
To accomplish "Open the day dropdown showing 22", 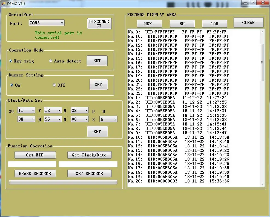I will (x=80, y=110).
